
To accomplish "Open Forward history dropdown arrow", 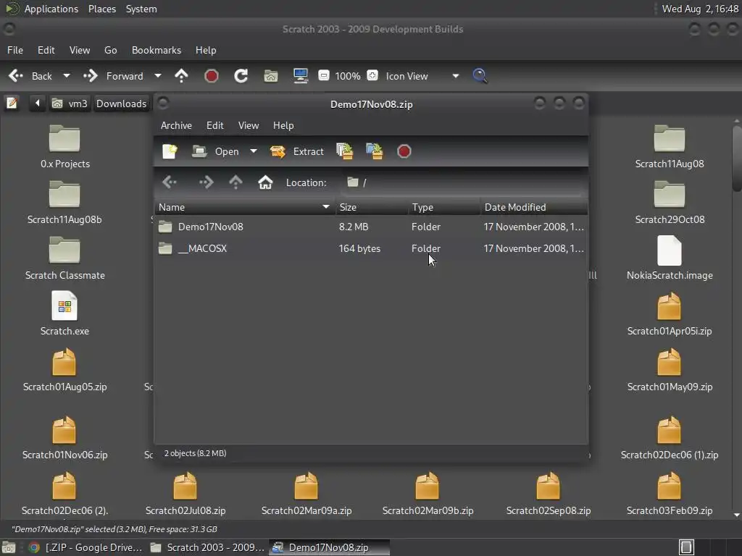I will coord(158,76).
